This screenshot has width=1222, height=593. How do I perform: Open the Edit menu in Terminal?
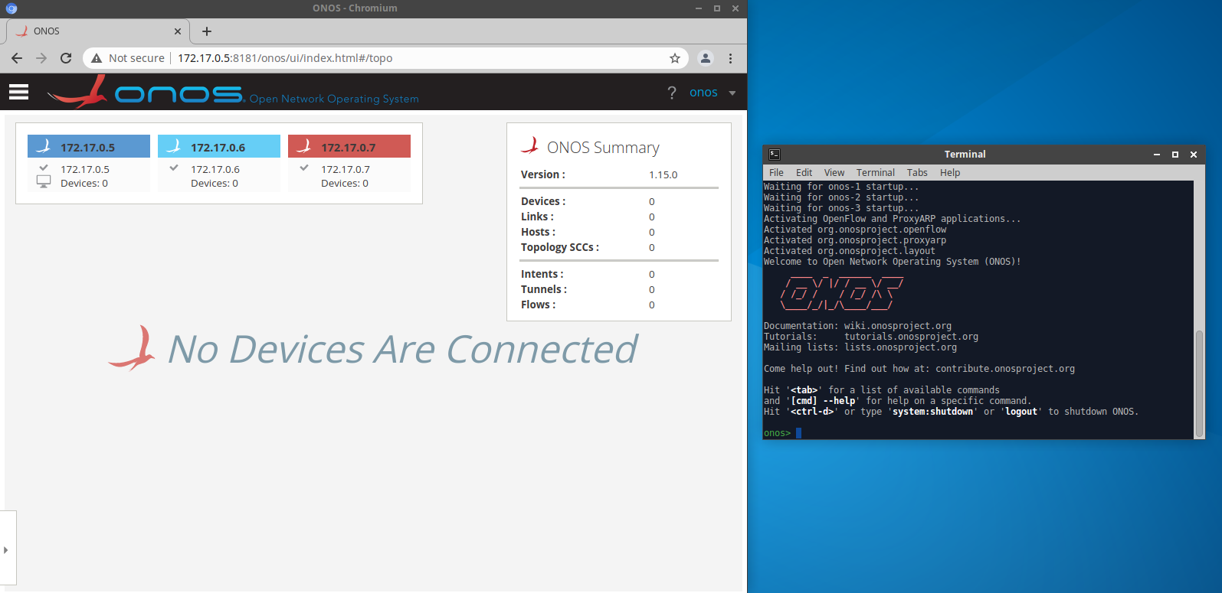[804, 173]
